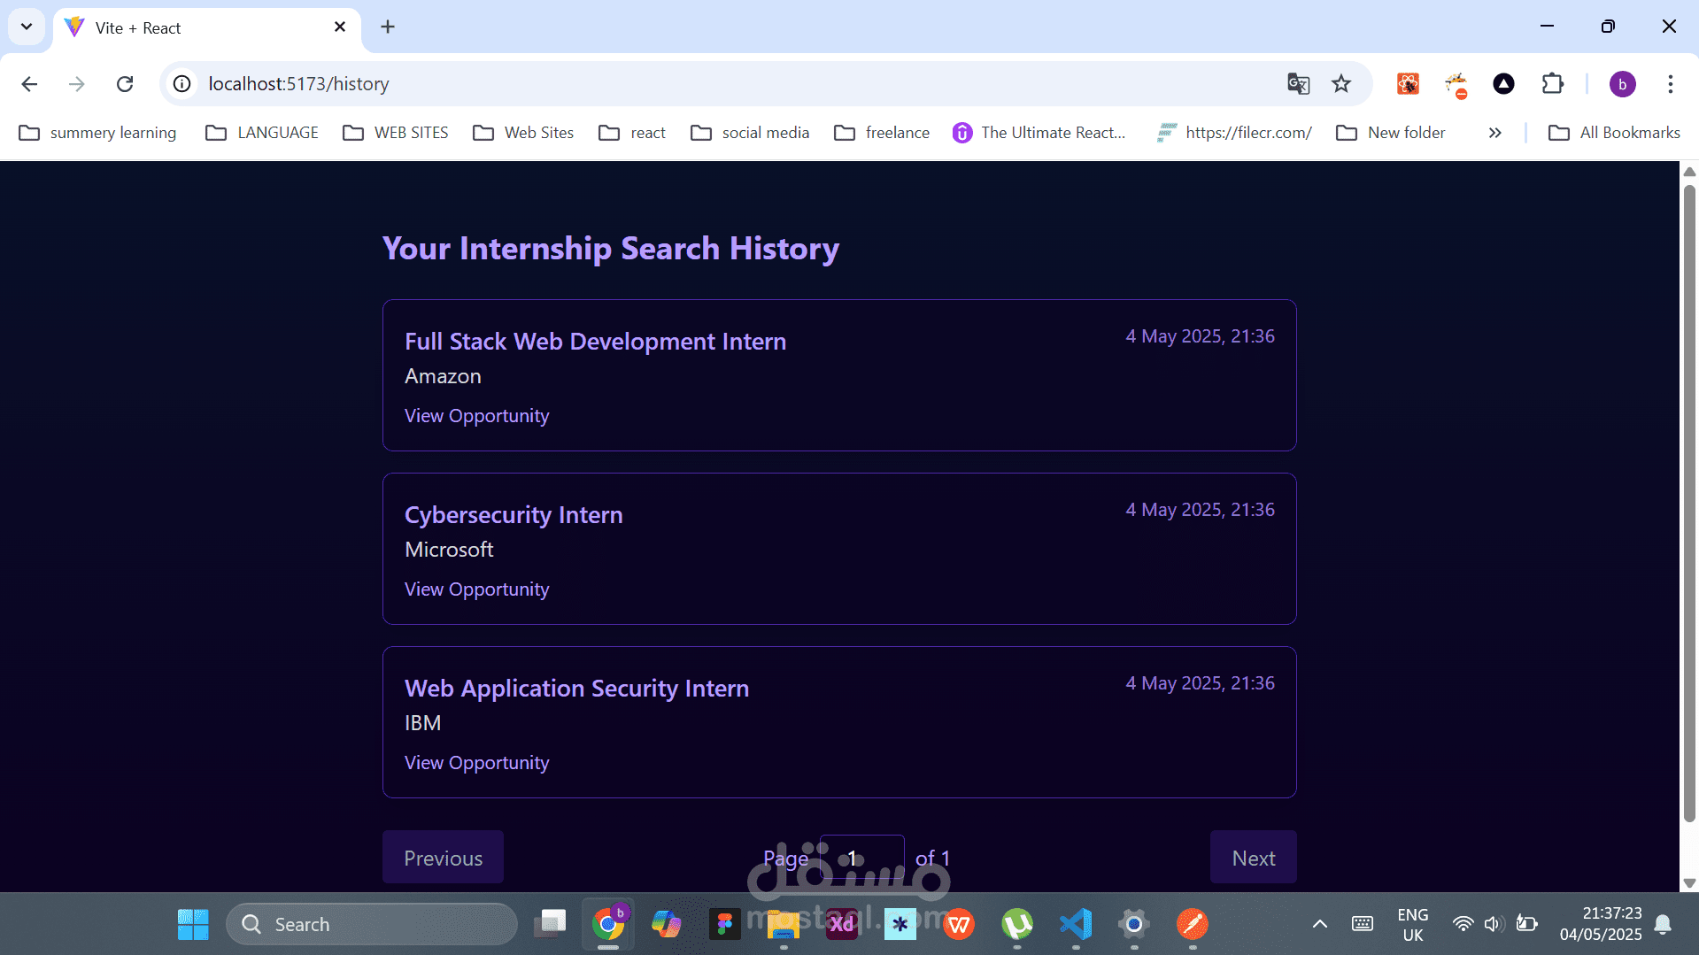The image size is (1699, 955).
Task: Click the browser forward arrow
Action: [x=77, y=84]
